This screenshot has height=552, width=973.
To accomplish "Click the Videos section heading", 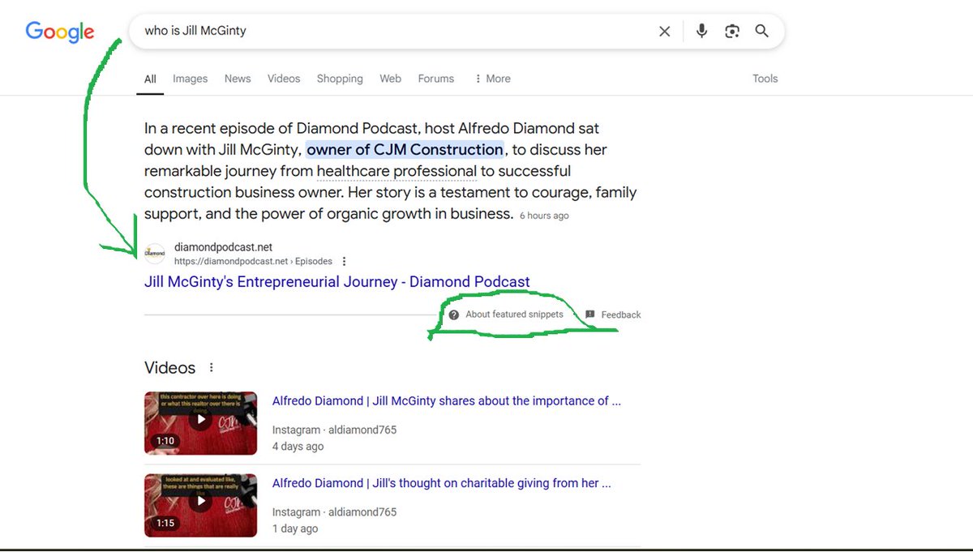I will pyautogui.click(x=170, y=367).
